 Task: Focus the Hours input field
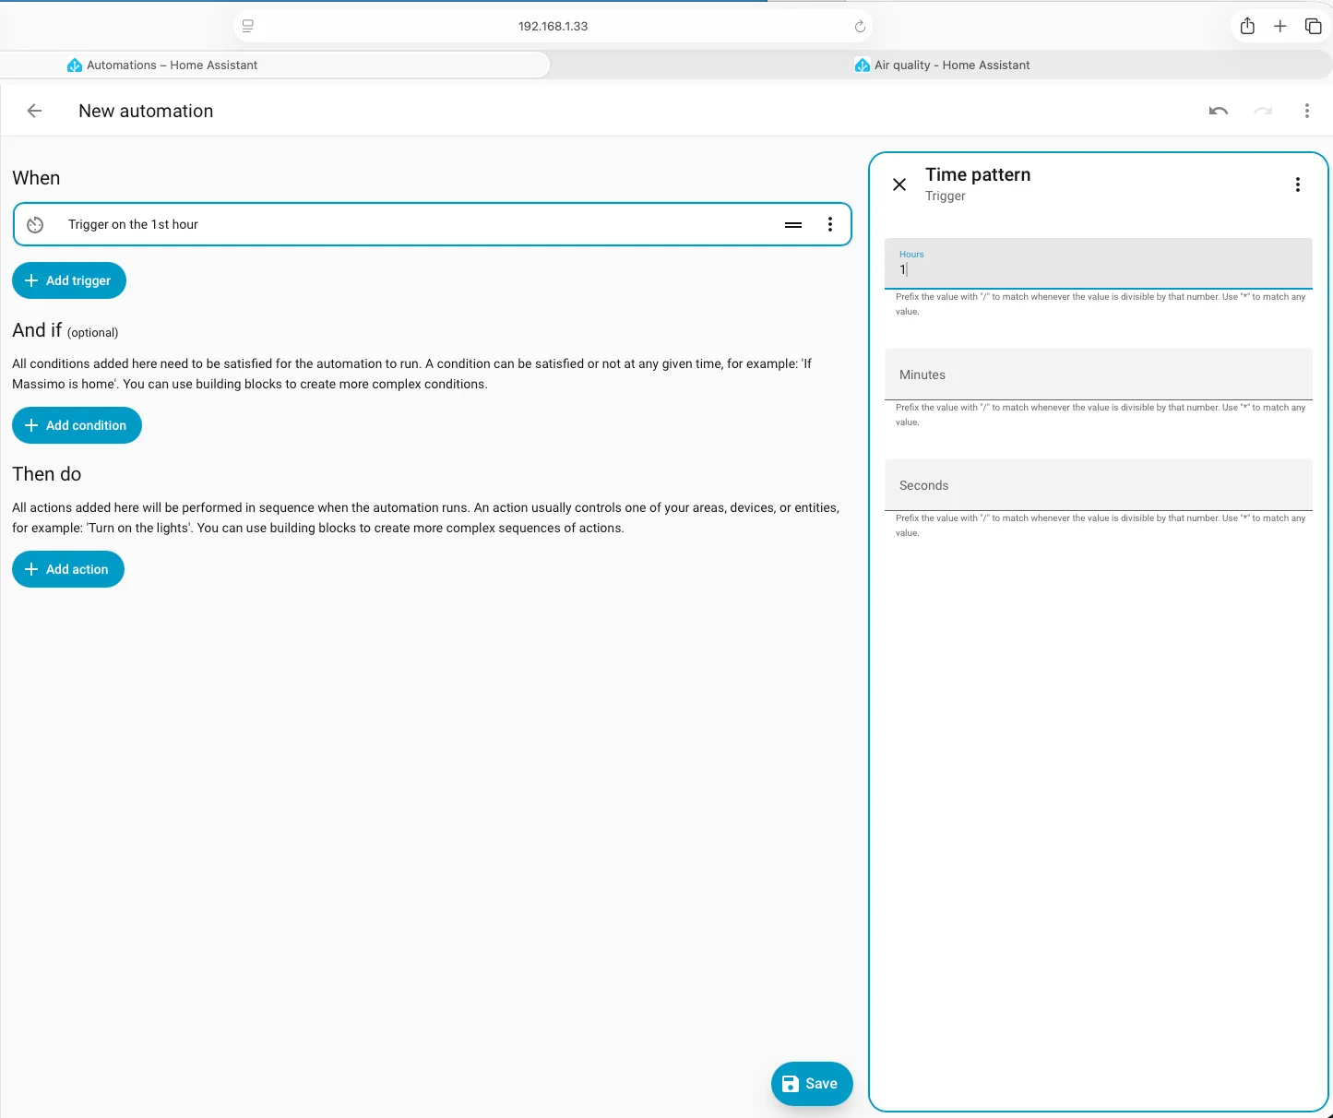pyautogui.click(x=1098, y=263)
